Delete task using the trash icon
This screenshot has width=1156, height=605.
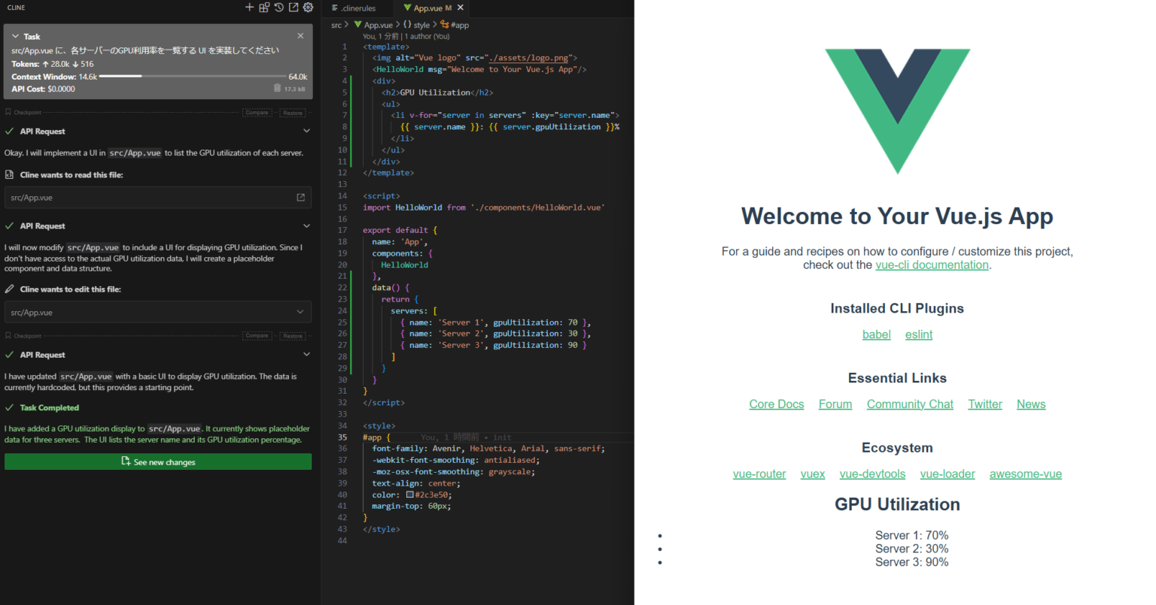pos(277,88)
